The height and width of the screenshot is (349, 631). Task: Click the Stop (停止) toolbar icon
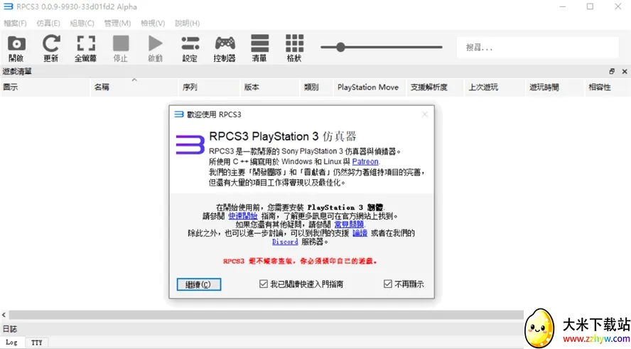(x=120, y=48)
